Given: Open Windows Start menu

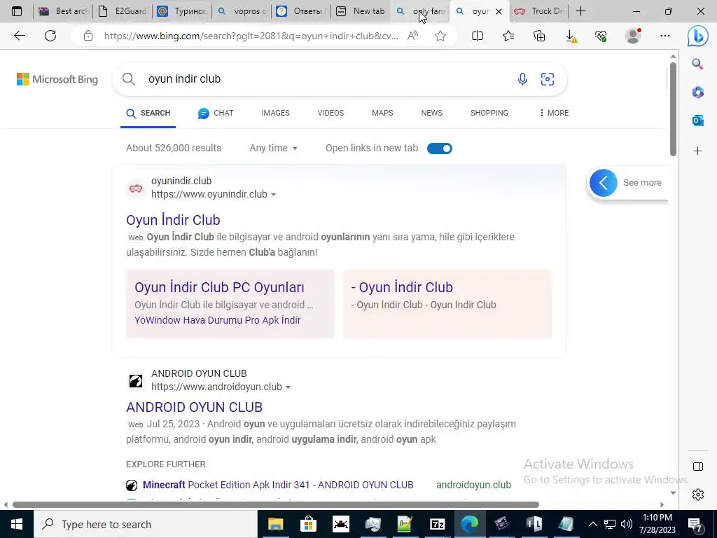Looking at the screenshot, I should pyautogui.click(x=17, y=524).
